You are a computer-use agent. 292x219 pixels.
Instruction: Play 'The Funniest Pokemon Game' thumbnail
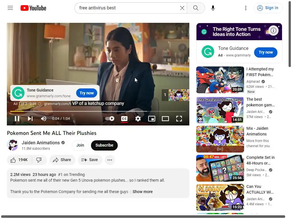pyautogui.click(x=220, y=110)
